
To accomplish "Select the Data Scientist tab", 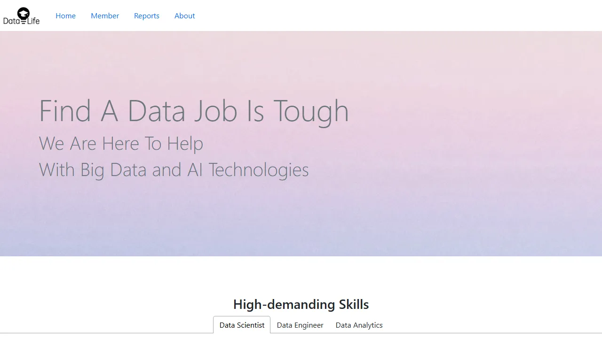I will pyautogui.click(x=242, y=325).
